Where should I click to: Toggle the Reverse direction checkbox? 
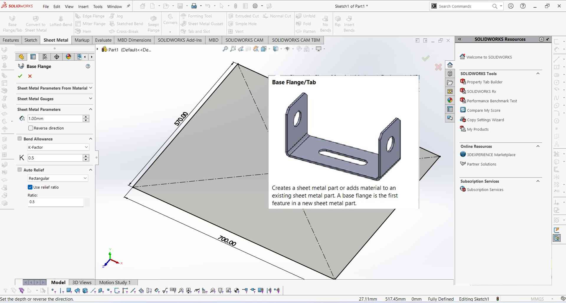click(30, 128)
